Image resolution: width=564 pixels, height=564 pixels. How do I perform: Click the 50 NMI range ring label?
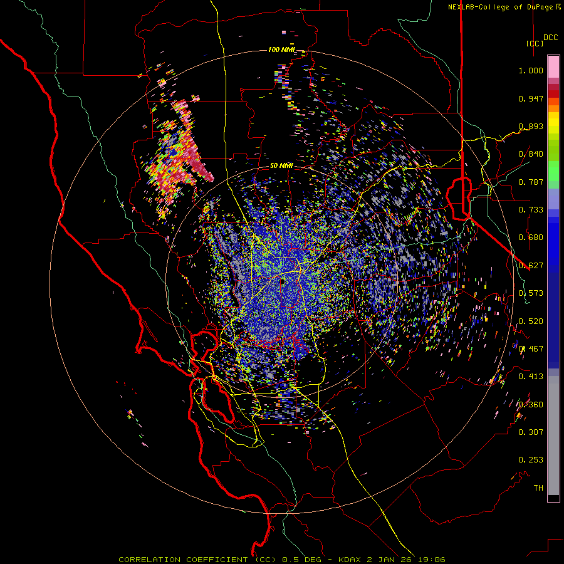(x=281, y=166)
